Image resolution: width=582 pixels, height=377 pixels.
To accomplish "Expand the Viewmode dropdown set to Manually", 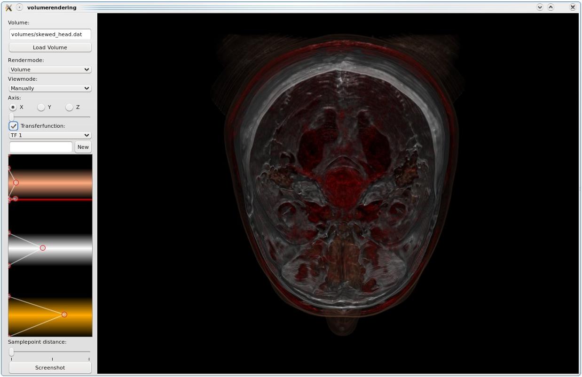I will point(50,88).
